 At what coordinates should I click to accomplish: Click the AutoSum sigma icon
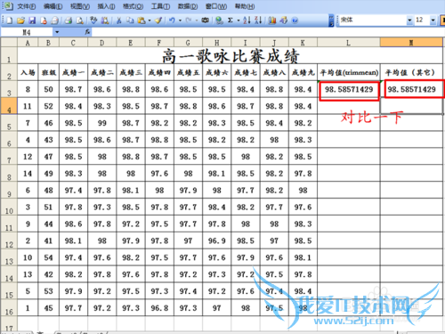[231, 20]
